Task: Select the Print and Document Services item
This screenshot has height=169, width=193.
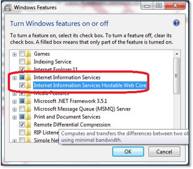Action: (67, 117)
